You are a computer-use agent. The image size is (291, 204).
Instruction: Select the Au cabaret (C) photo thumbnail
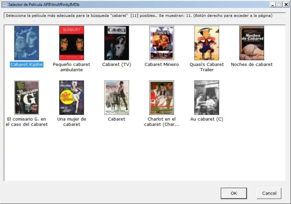[x=207, y=98]
